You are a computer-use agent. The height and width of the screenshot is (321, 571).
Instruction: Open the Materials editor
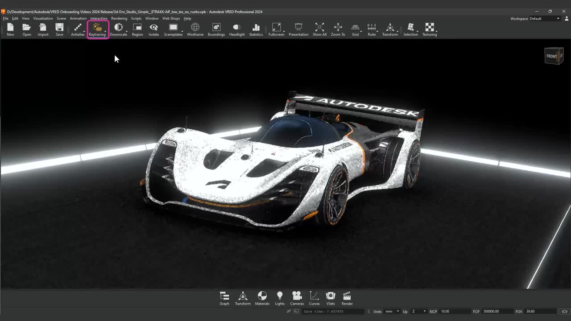262,298
